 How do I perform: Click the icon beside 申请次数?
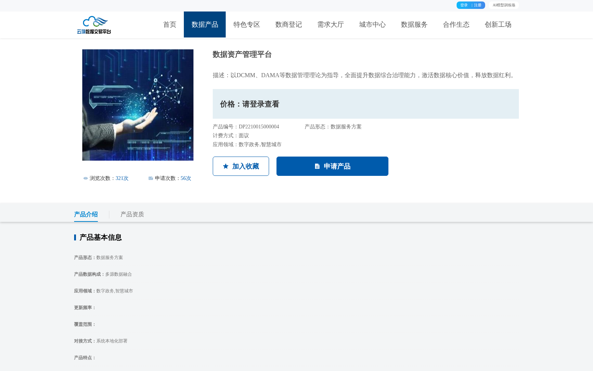click(151, 178)
